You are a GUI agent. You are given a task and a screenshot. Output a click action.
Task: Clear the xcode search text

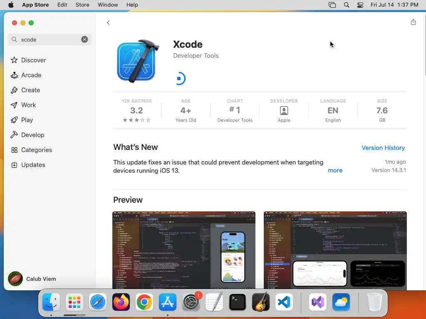coord(84,39)
